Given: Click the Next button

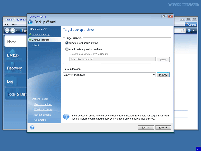Looking at the screenshot, I should 146,128.
